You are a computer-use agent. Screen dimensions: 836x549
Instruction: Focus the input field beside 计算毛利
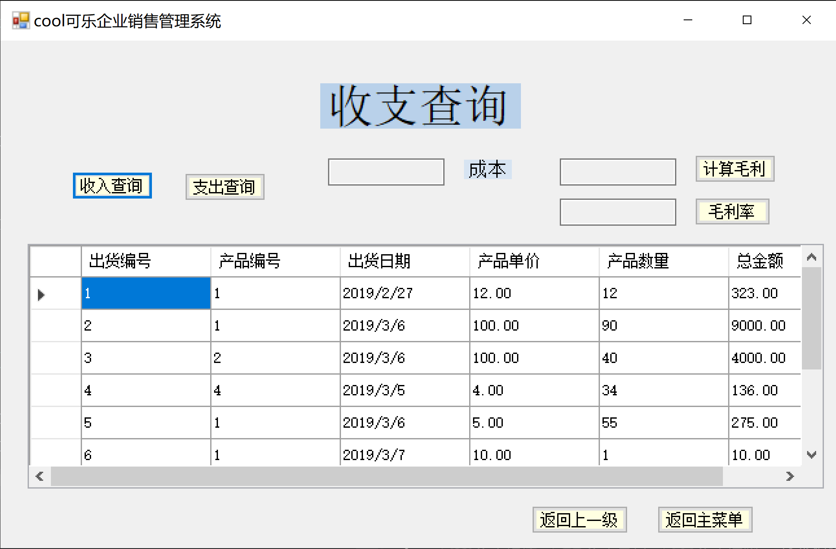pyautogui.click(x=618, y=172)
